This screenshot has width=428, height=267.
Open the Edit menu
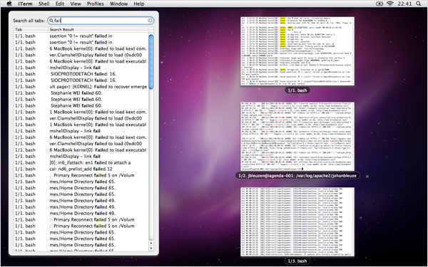point(59,4)
